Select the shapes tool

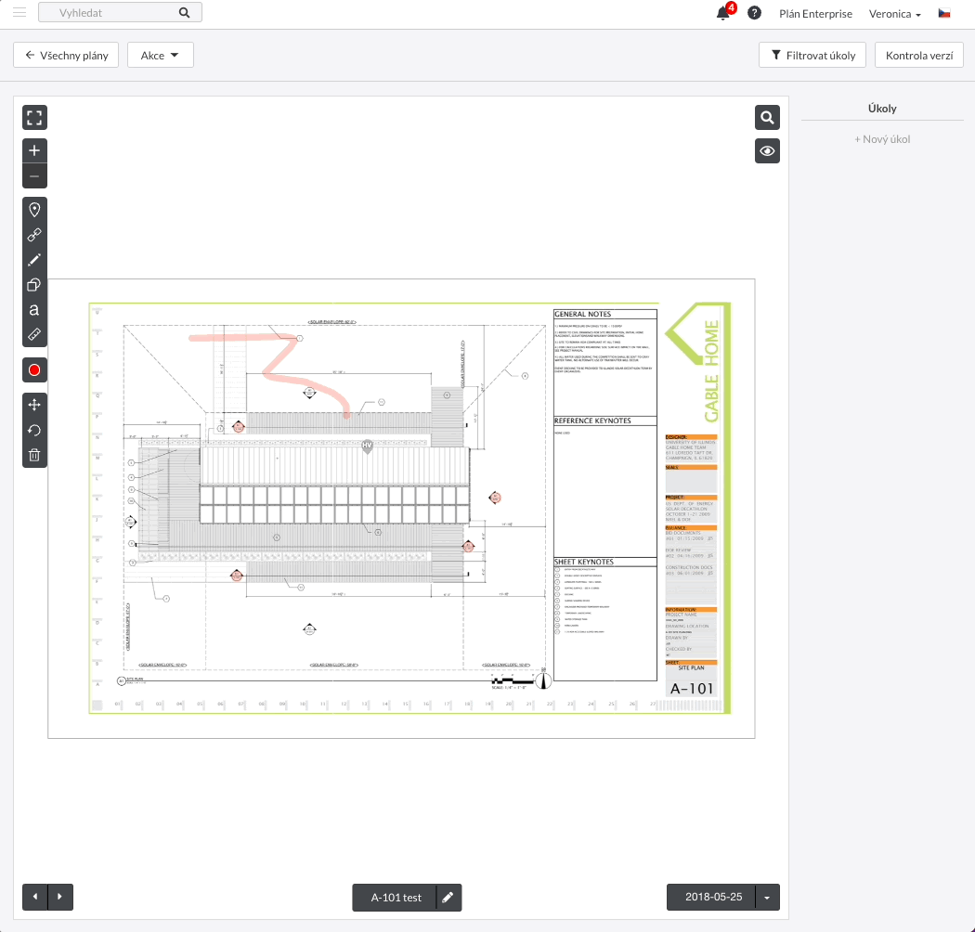pyautogui.click(x=34, y=285)
